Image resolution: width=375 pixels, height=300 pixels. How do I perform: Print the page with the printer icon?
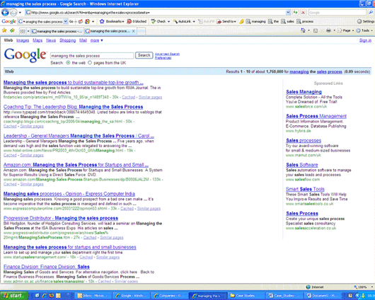tap(328, 30)
